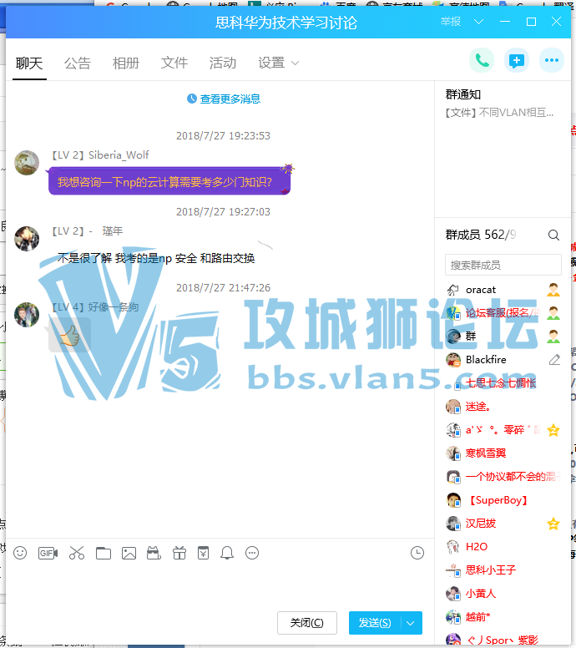576x648 pixels.
Task: Click the bell notification icon
Action: (x=227, y=553)
